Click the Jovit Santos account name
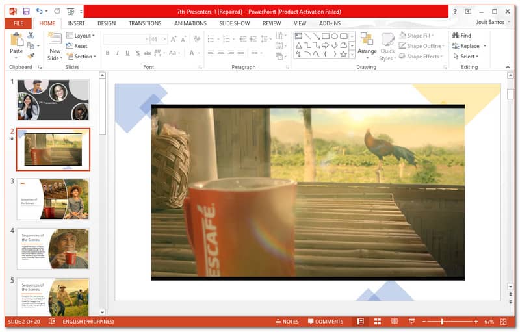Image resolution: width=520 pixels, height=332 pixels. [490, 22]
